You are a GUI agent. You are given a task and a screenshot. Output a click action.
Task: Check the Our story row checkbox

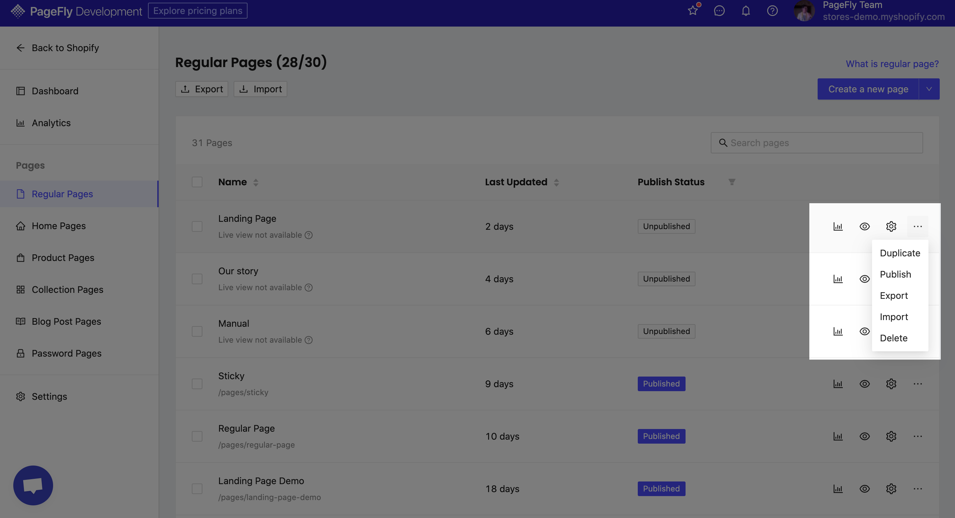click(x=197, y=279)
